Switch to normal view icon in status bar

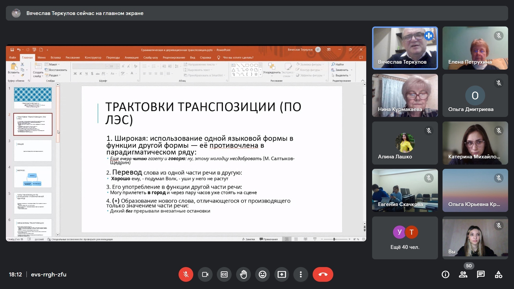coord(287,239)
